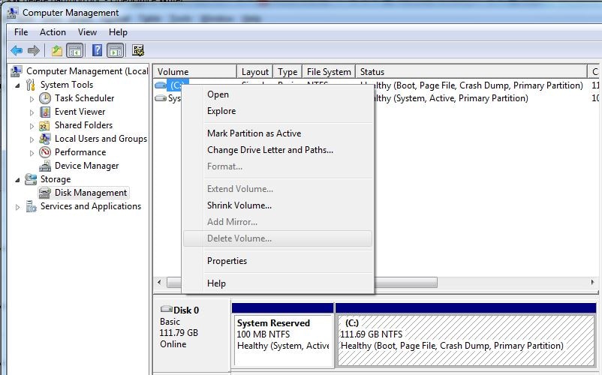Sort by the Status column header
This screenshot has height=375, width=602.
(471, 72)
